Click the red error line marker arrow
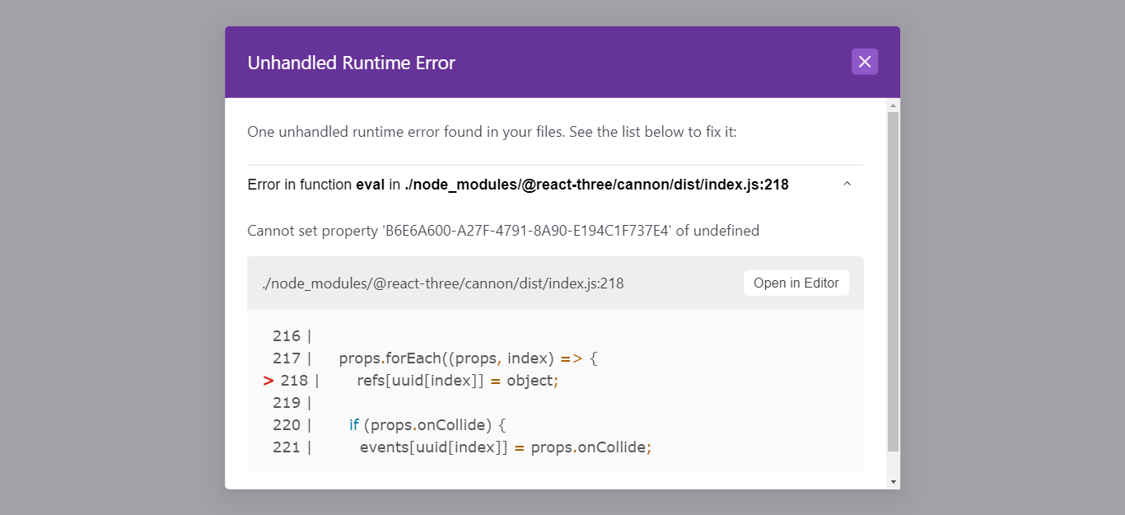 [x=267, y=381]
